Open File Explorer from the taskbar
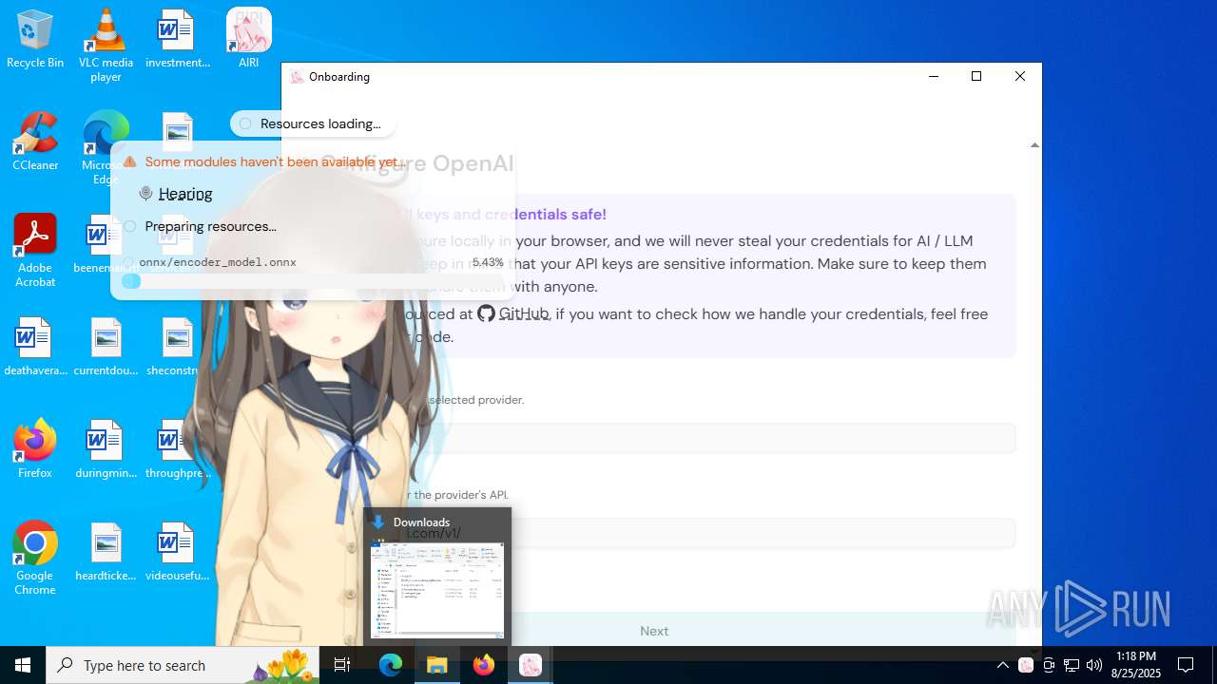 [437, 665]
